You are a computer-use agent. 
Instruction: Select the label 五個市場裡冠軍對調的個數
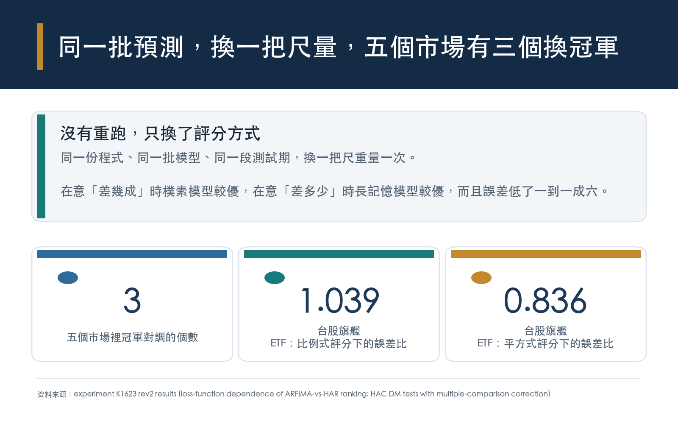pos(132,337)
